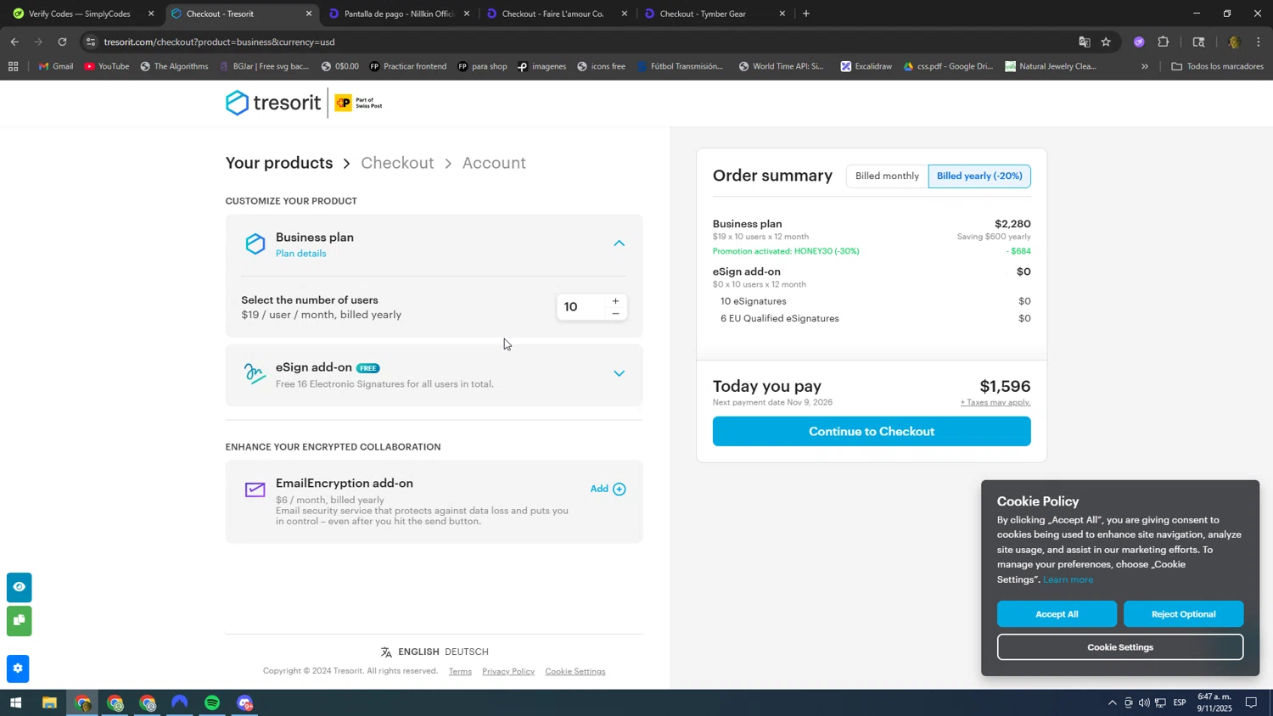Reload the page with the refresh icon
Screen dimensions: 1273x716
click(62, 42)
